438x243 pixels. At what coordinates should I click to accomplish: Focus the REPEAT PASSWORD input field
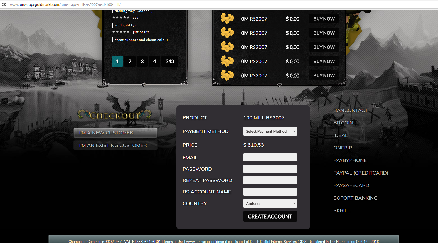(x=270, y=180)
